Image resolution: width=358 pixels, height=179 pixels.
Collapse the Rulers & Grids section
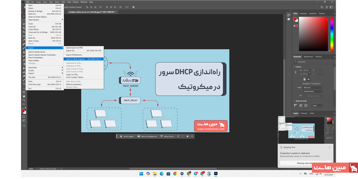(294, 101)
